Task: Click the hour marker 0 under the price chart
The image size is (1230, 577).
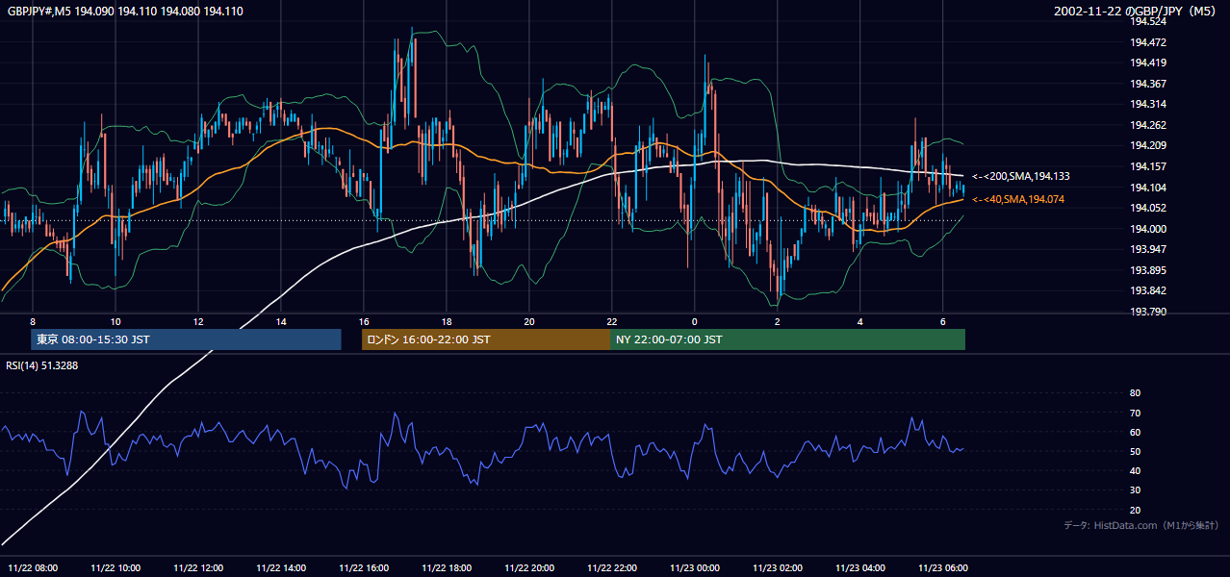Action: click(695, 321)
